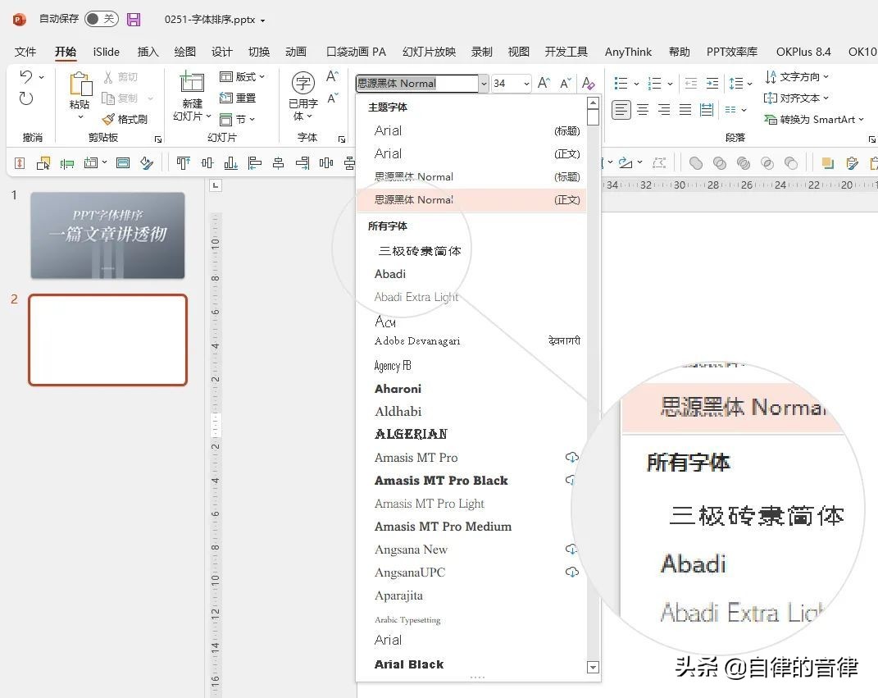This screenshot has width=878, height=698.
Task: Click the Decrease Font Size icon
Action: click(566, 84)
